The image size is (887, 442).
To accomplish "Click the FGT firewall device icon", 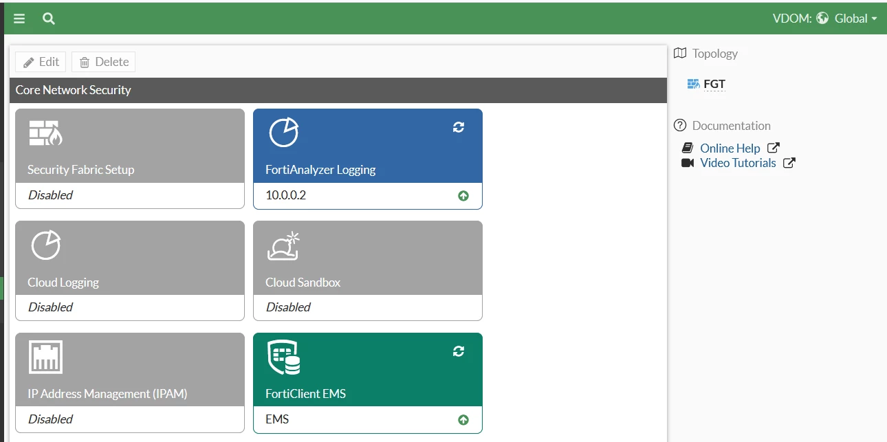I will (693, 85).
